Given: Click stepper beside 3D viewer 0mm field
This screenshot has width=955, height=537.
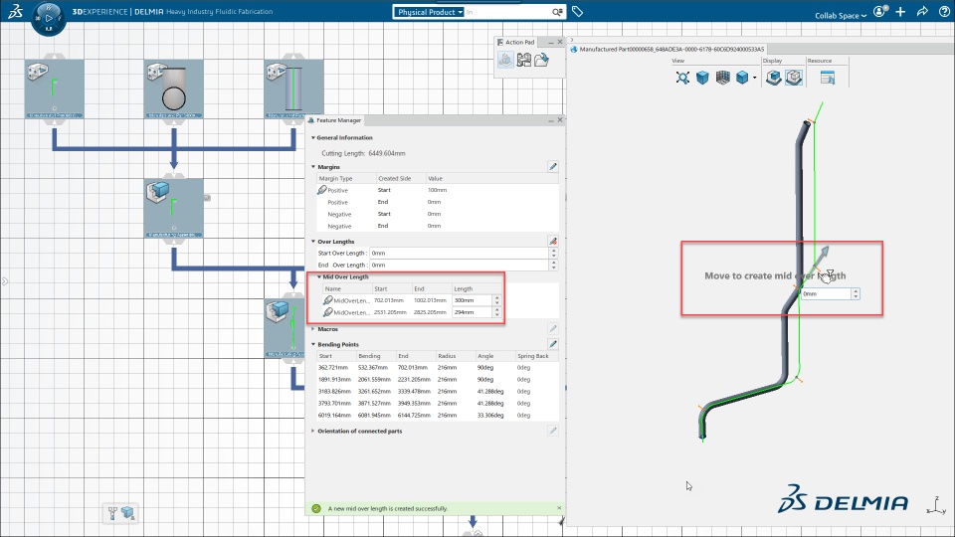Looking at the screenshot, I should coord(856,293).
